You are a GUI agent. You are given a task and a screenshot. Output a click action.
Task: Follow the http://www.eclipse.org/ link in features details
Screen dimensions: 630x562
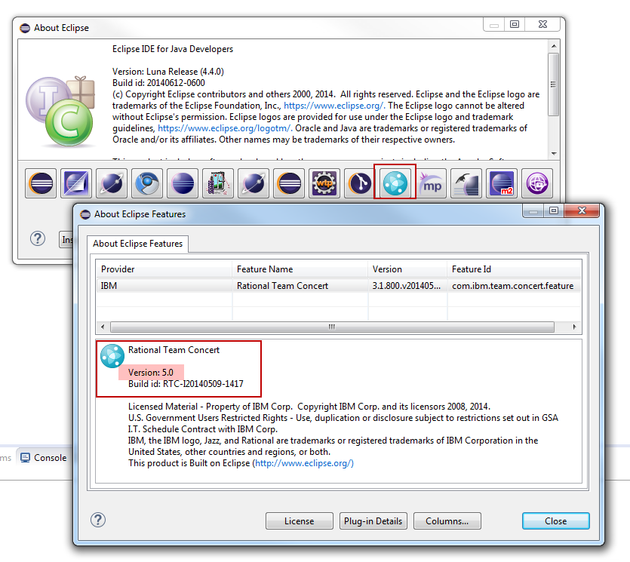point(304,463)
